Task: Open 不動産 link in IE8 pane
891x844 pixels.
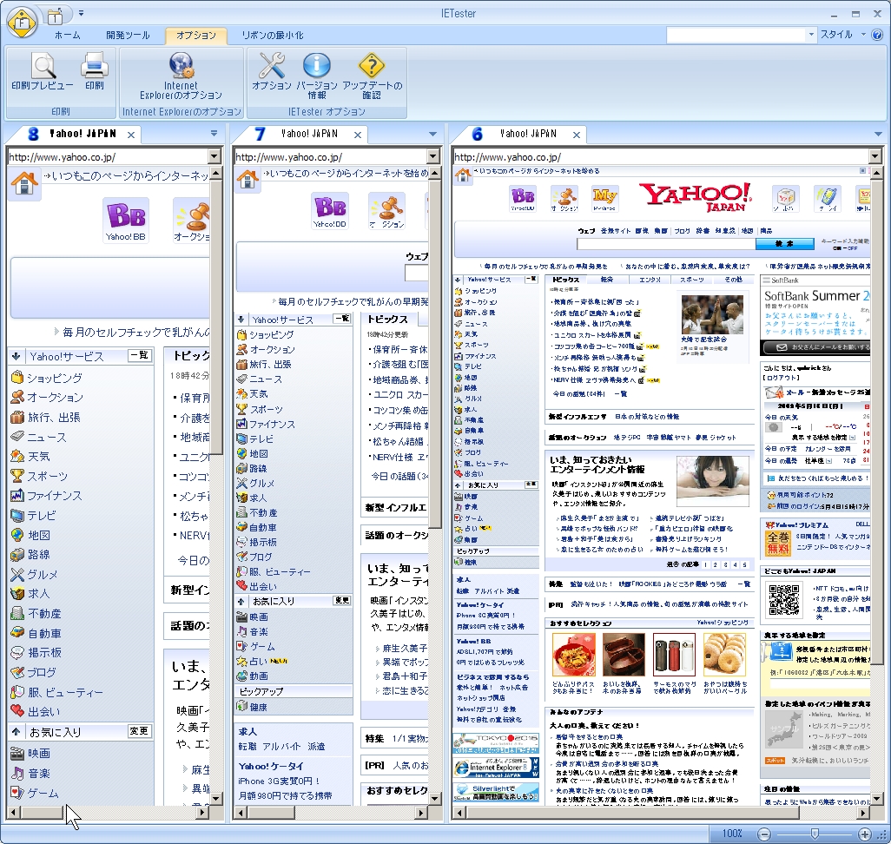Action: pos(44,613)
